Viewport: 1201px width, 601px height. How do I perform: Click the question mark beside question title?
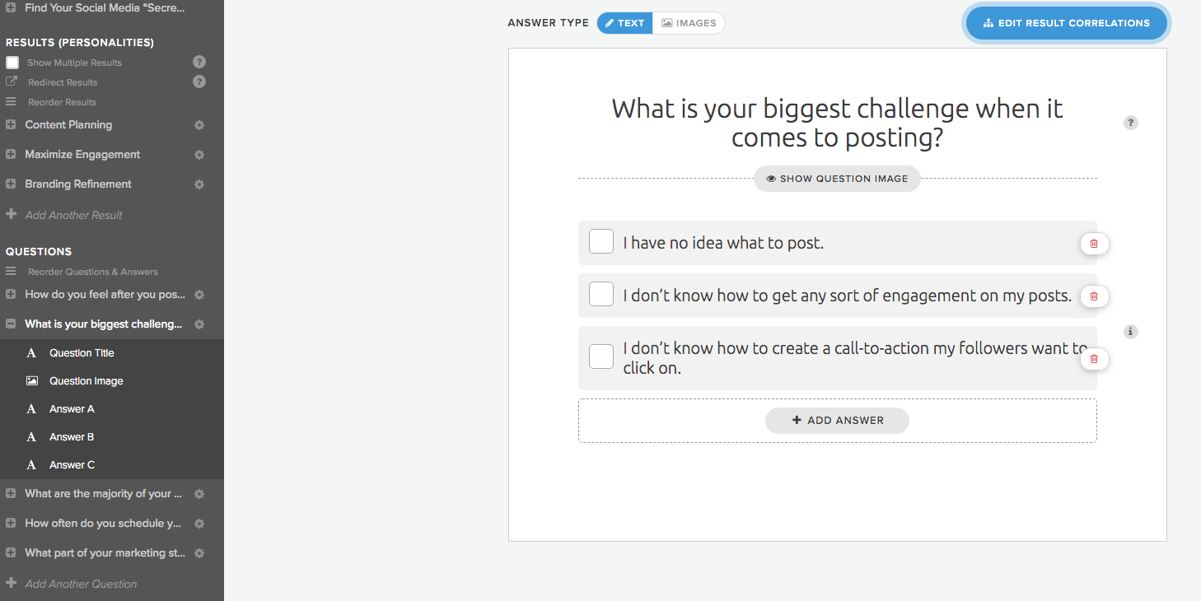pyautogui.click(x=1131, y=123)
